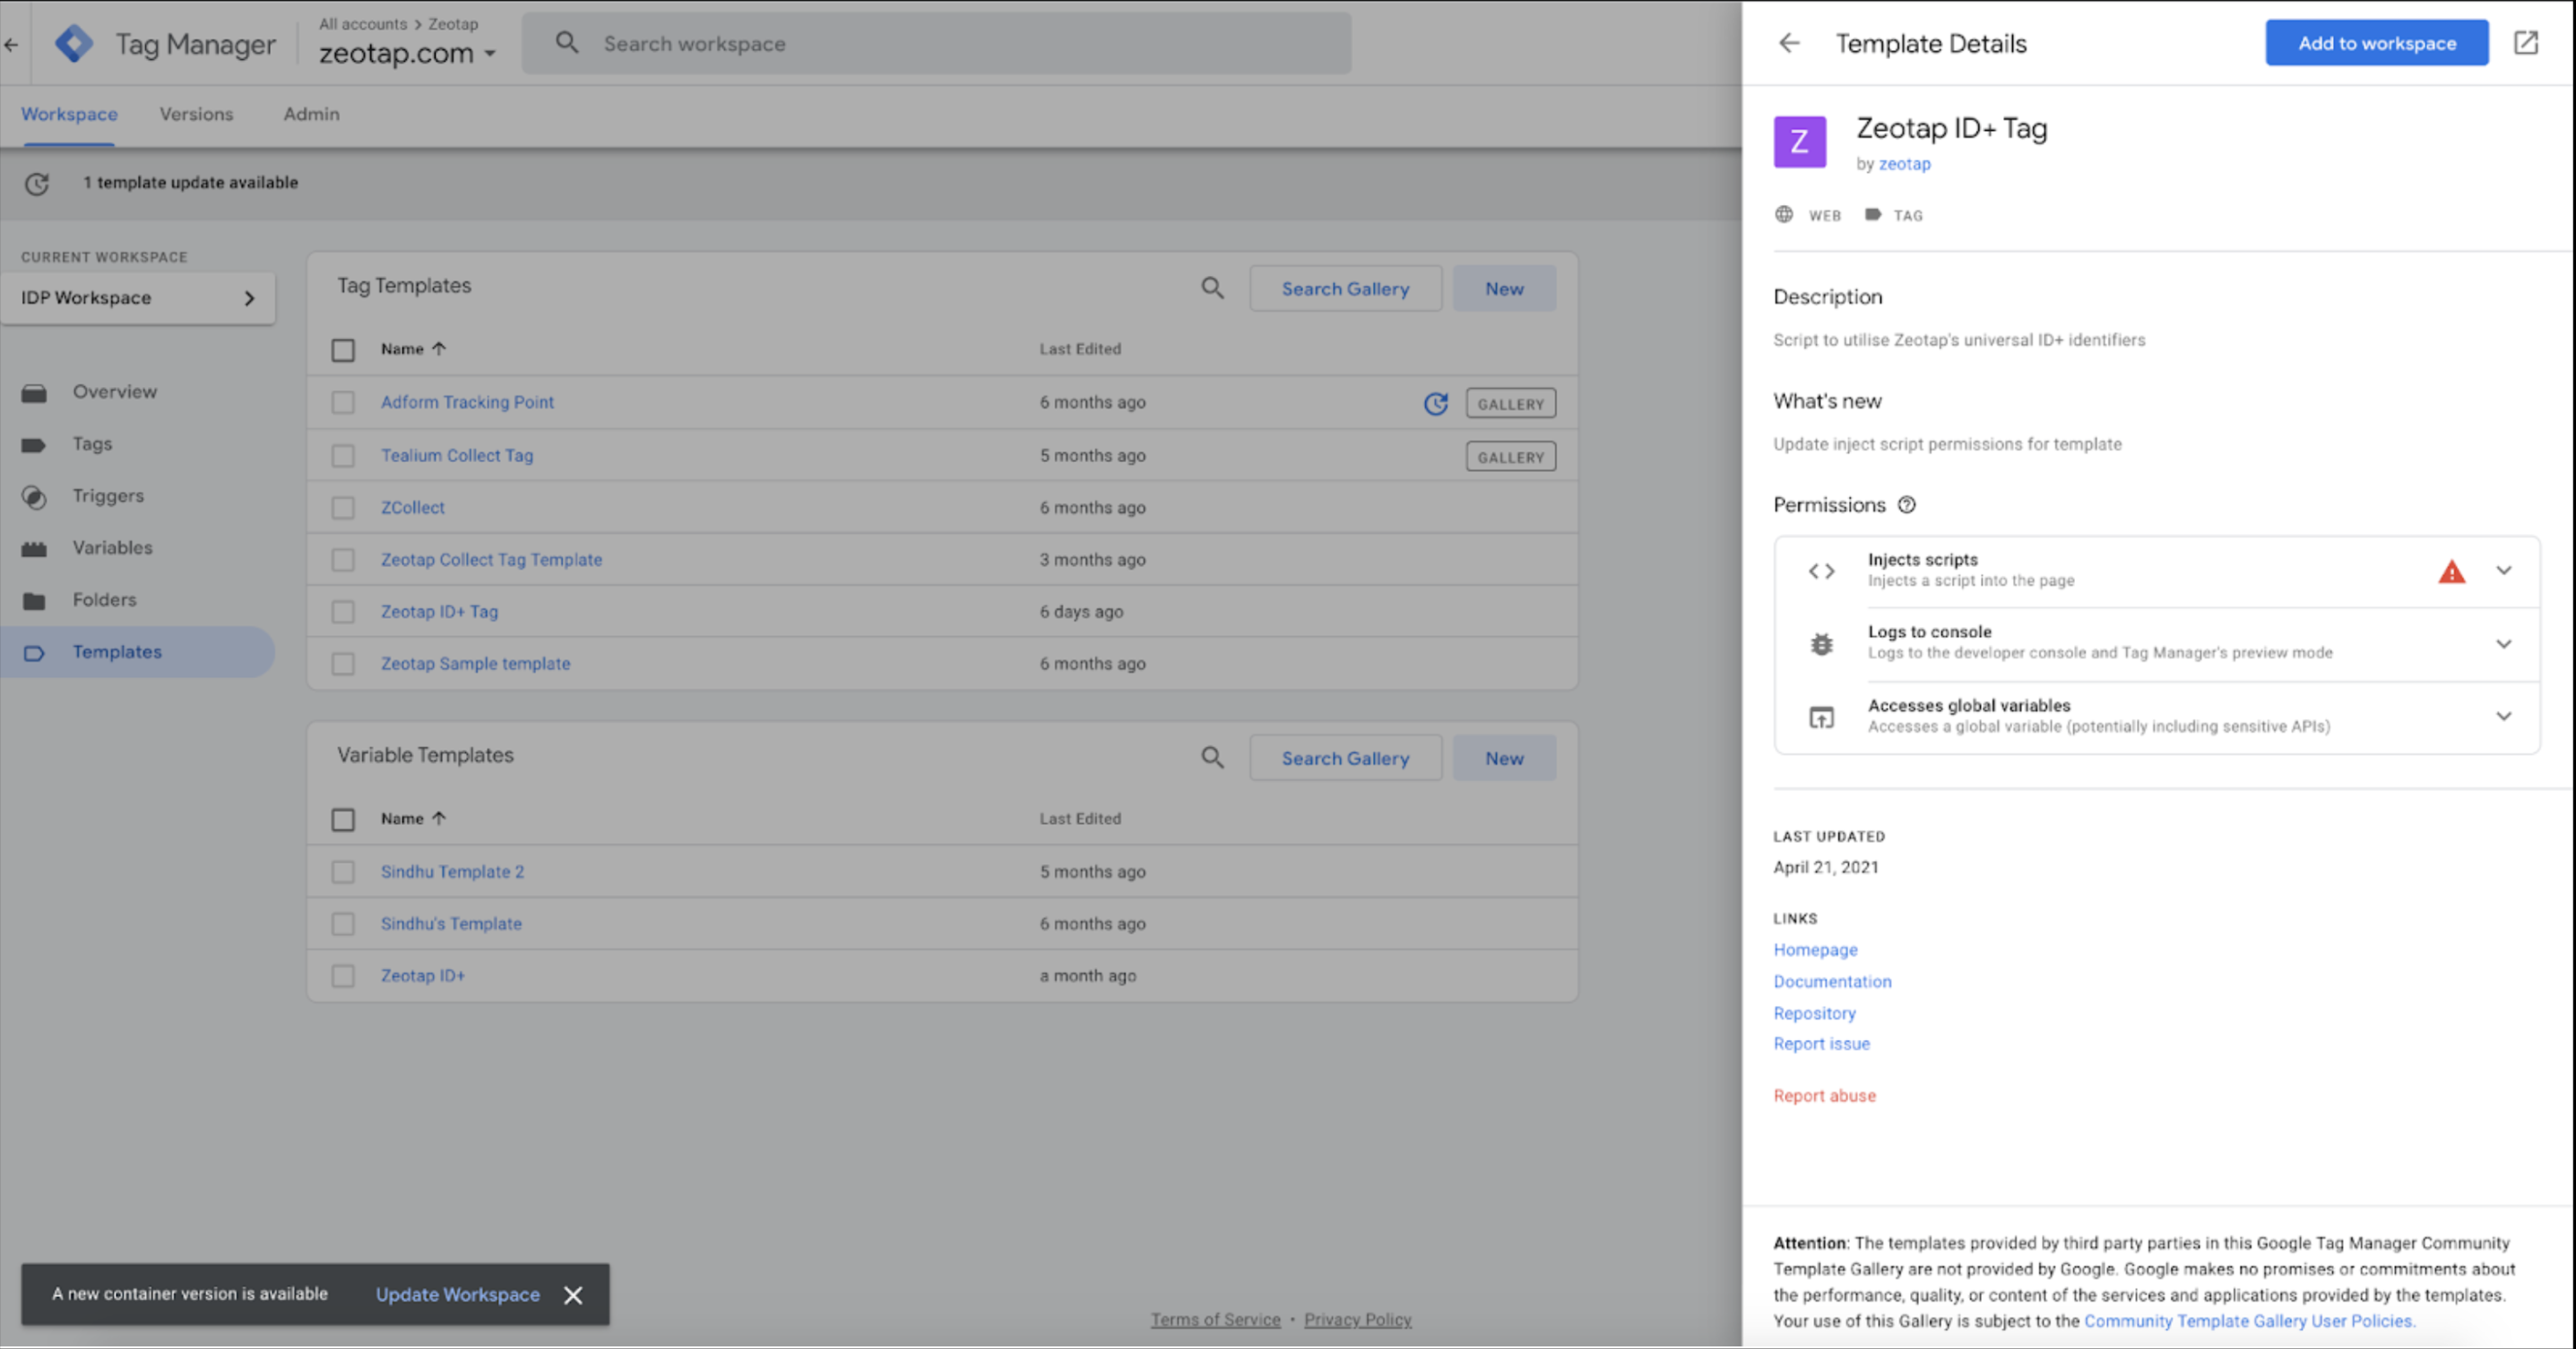The width and height of the screenshot is (2576, 1349).
Task: Switch to the Versions tab
Action: [x=196, y=114]
